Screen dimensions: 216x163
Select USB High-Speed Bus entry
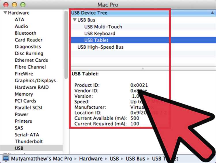coord(100,47)
